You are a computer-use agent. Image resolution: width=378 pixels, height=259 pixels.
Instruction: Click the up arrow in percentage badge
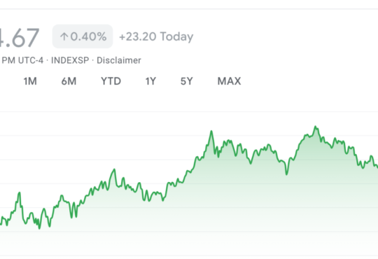64,36
